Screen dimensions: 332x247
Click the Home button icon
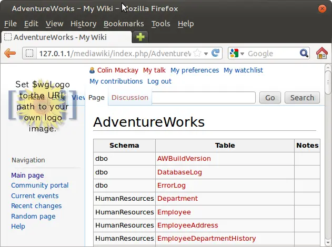click(x=322, y=53)
